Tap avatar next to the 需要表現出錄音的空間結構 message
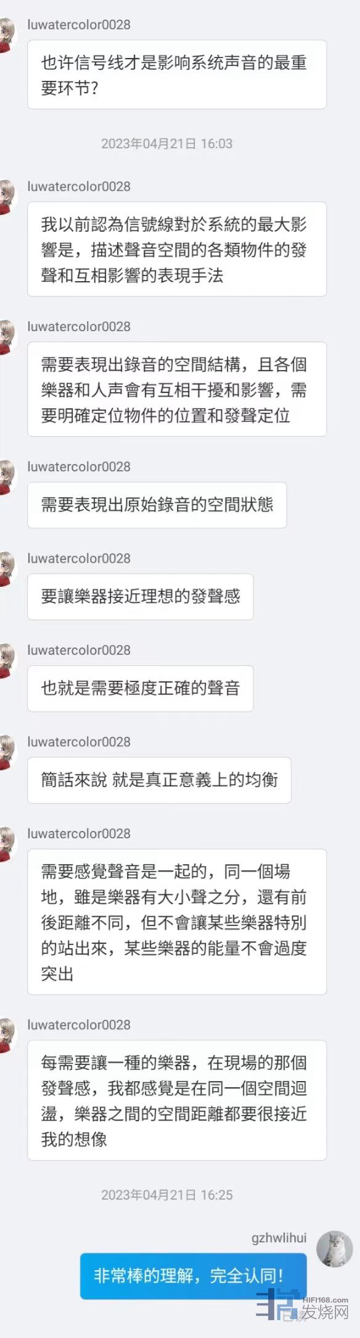Image resolution: width=360 pixels, height=1338 pixels. [x=7, y=337]
